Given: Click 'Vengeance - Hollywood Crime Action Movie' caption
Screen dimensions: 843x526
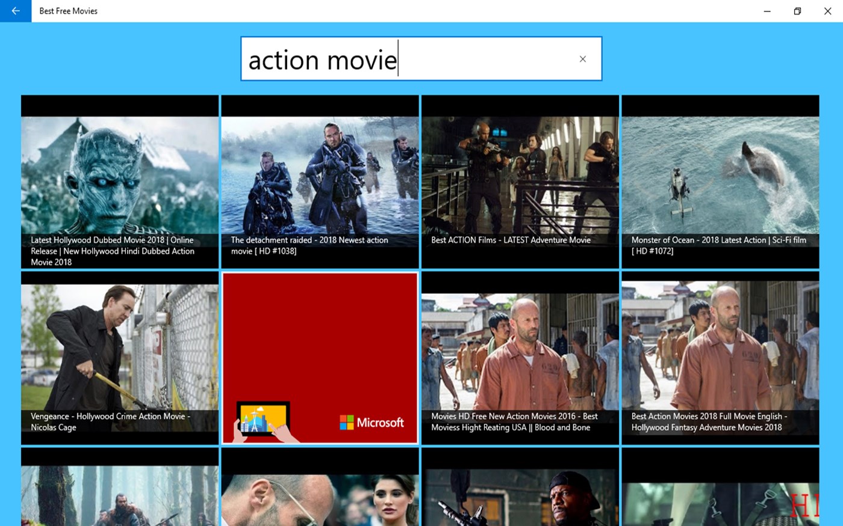Looking at the screenshot, I should tap(110, 421).
